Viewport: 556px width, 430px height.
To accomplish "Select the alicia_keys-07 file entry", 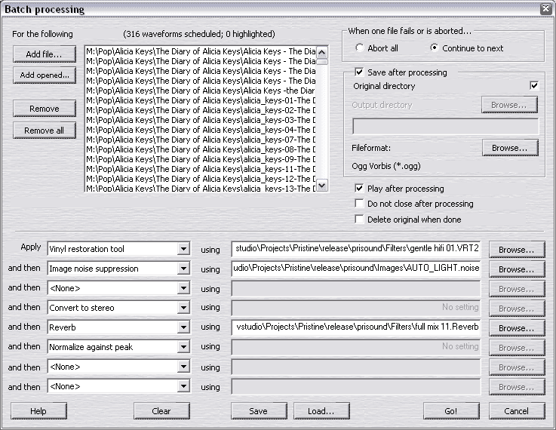I will point(201,140).
